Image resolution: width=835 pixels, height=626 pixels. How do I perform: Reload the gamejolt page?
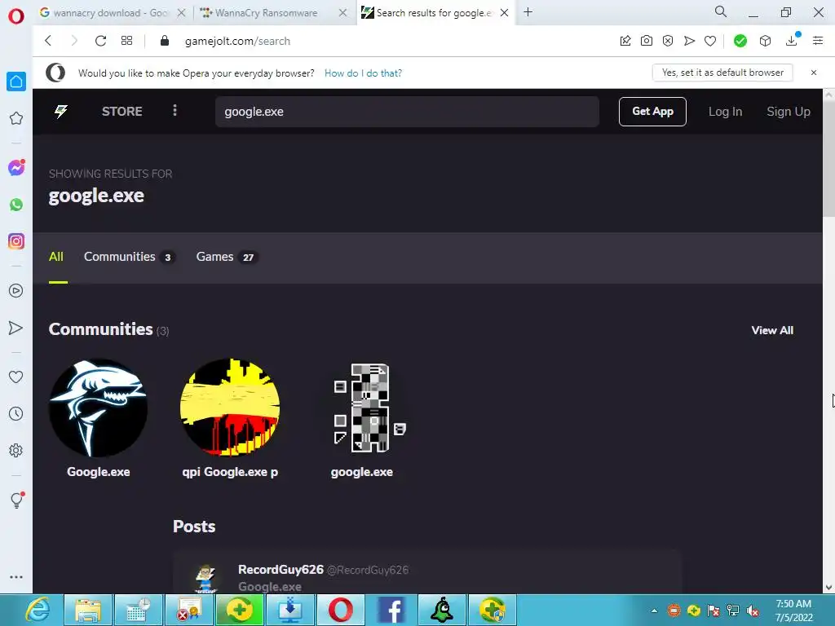[100, 41]
